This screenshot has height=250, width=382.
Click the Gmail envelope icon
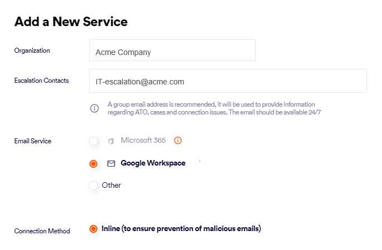coord(111,164)
